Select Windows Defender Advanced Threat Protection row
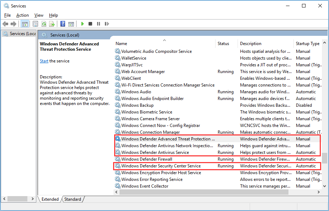329x211 pixels. (x=218, y=139)
